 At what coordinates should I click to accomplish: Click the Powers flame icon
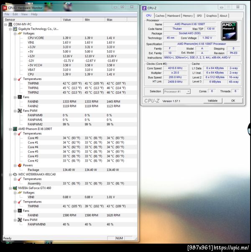[x=20, y=165]
